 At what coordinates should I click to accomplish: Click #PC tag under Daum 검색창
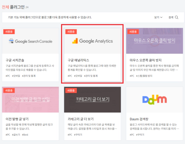[132, 135]
